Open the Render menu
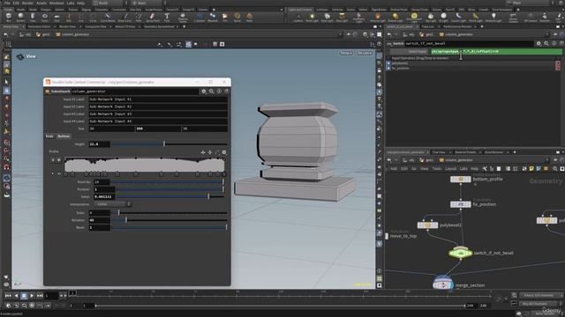 [x=27, y=3]
